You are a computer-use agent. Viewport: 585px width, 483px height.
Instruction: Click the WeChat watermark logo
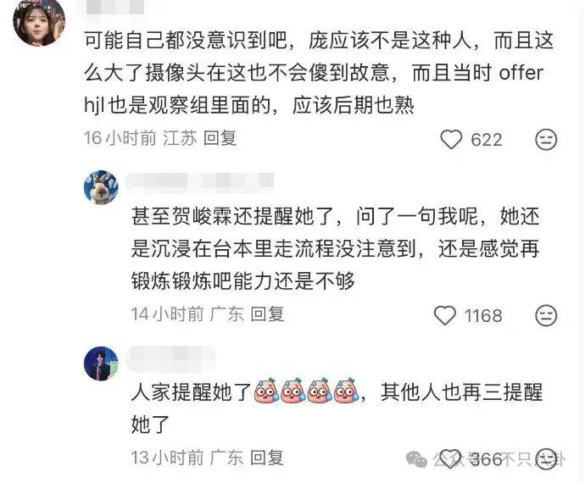tap(416, 459)
